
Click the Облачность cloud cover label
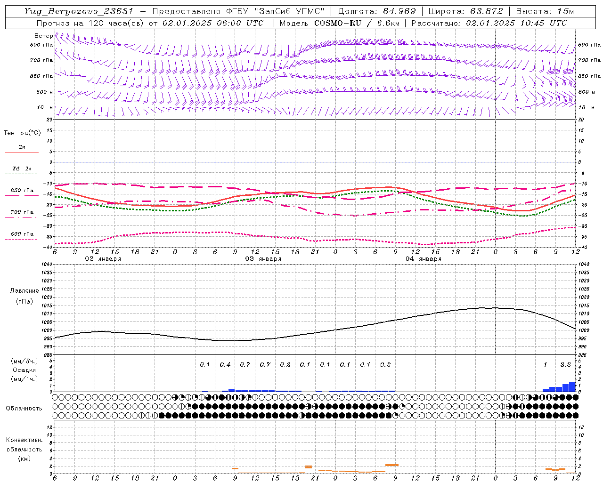coord(24,409)
